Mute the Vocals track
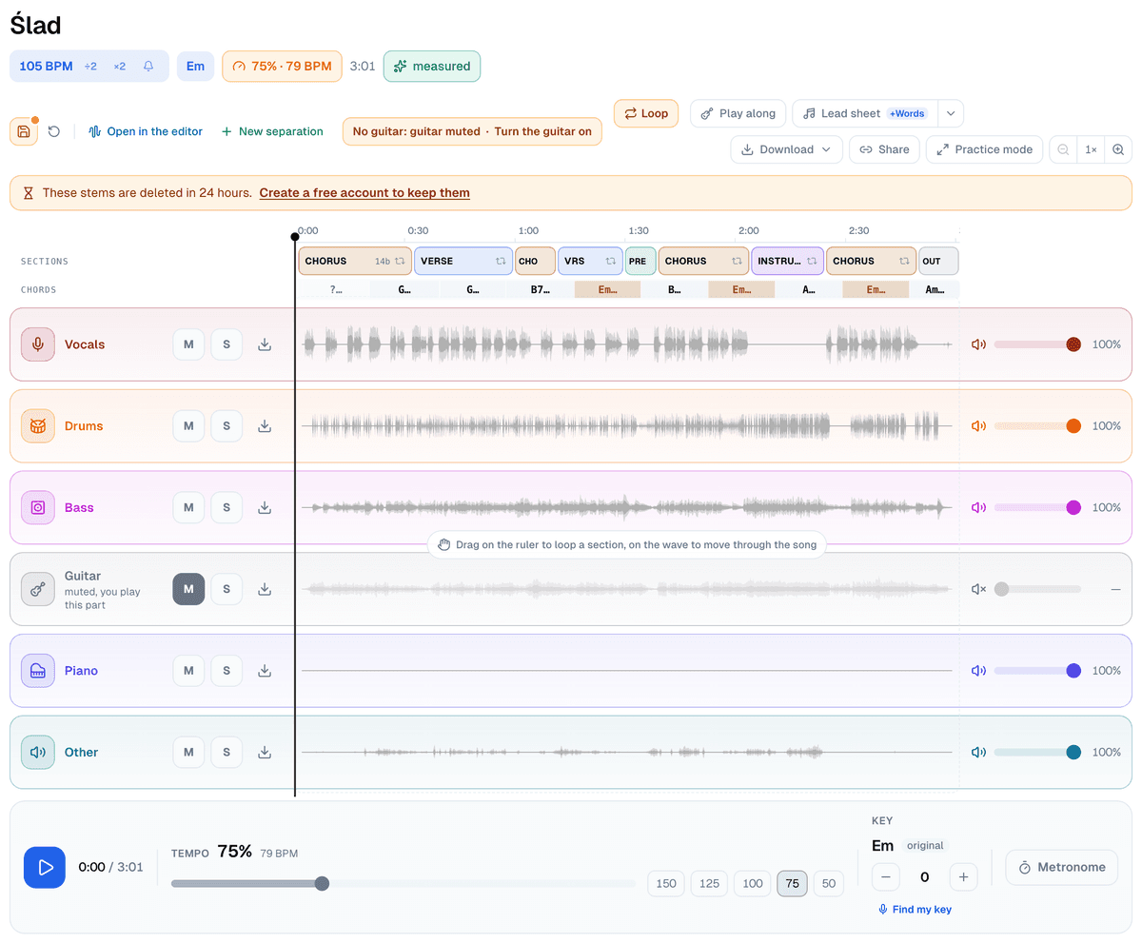This screenshot has width=1142, height=943. coord(188,344)
